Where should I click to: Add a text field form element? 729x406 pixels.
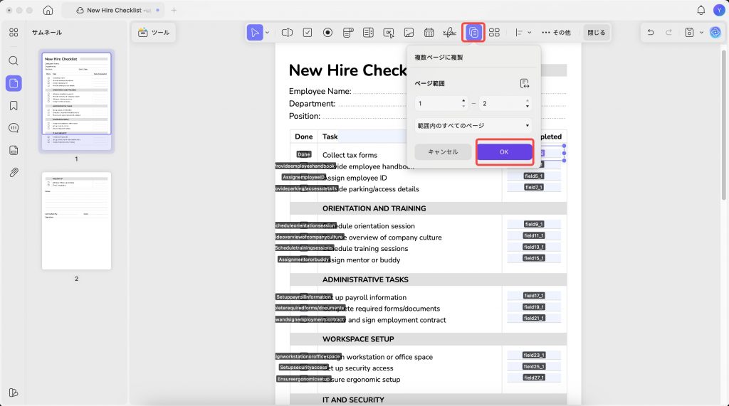288,33
